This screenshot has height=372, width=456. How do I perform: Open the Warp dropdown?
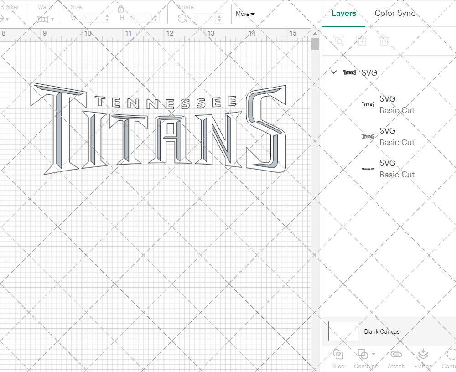tap(46, 19)
